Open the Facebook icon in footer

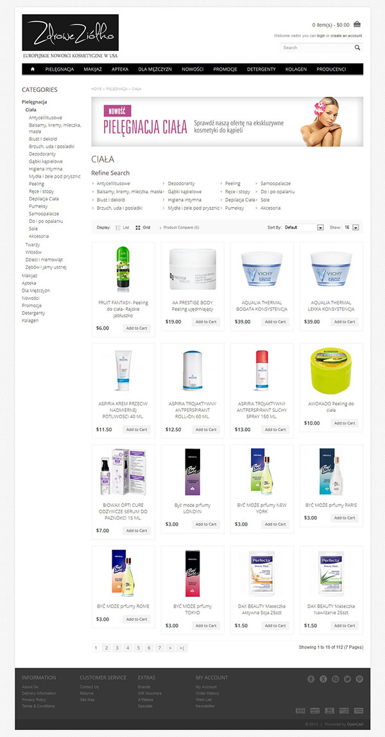311,679
